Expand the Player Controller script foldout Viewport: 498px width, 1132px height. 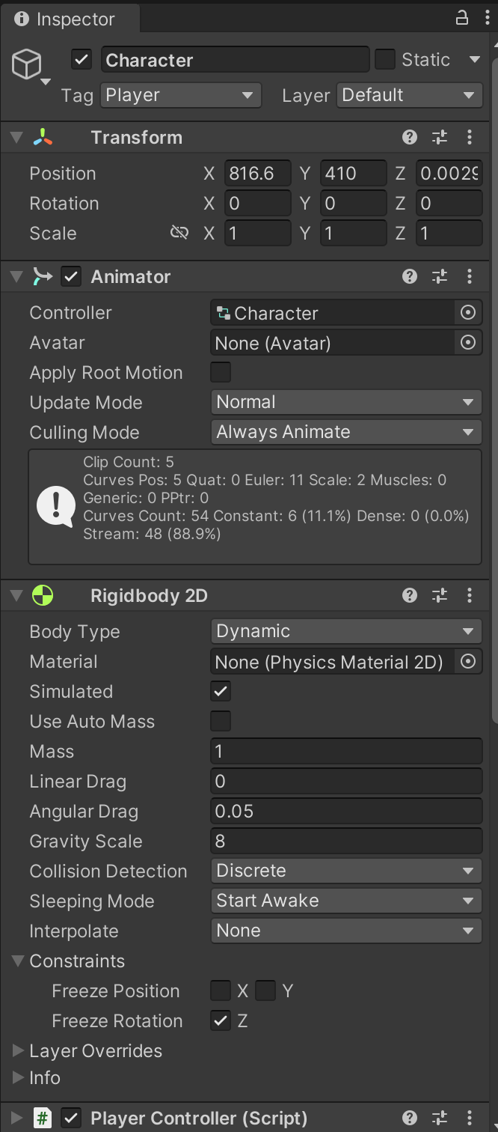click(17, 1118)
